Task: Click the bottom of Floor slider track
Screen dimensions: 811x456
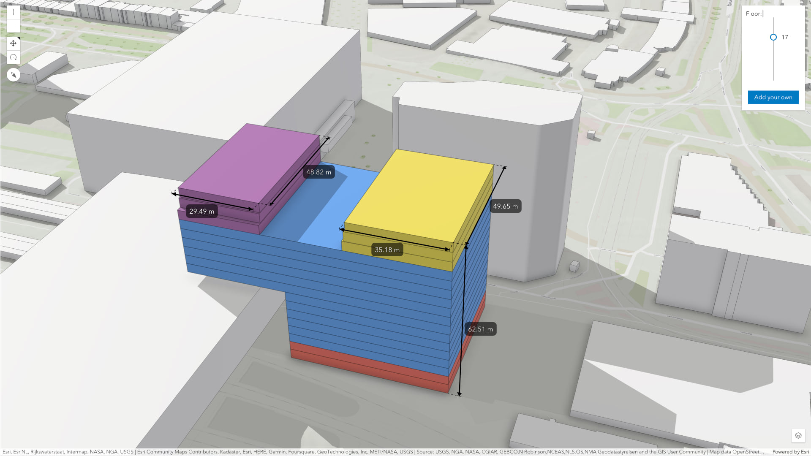Action: pos(773,79)
